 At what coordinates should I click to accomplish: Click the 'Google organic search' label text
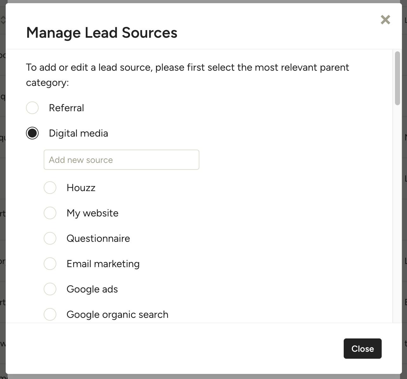point(117,314)
